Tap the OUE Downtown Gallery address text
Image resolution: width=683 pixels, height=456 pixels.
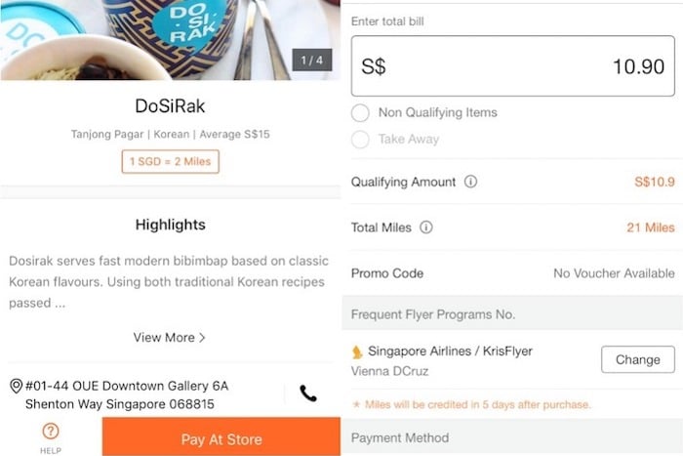127,394
